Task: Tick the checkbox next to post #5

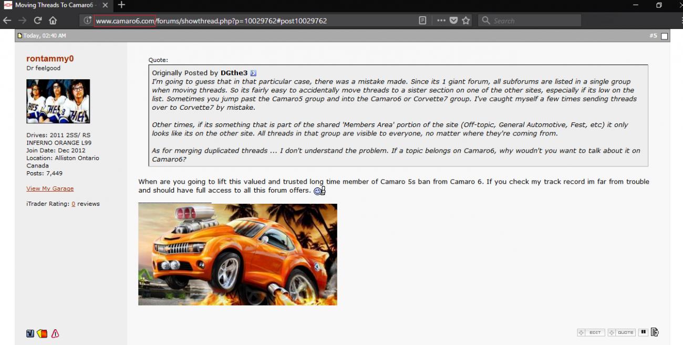Action: 664,36
